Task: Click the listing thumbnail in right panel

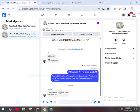Action: (120, 25)
